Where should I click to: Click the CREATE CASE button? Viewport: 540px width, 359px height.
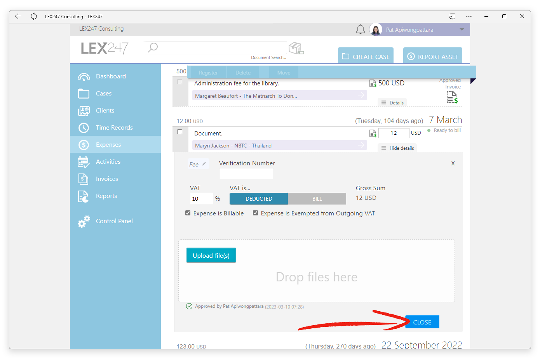(366, 55)
